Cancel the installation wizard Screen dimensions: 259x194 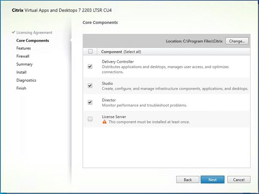point(238,180)
